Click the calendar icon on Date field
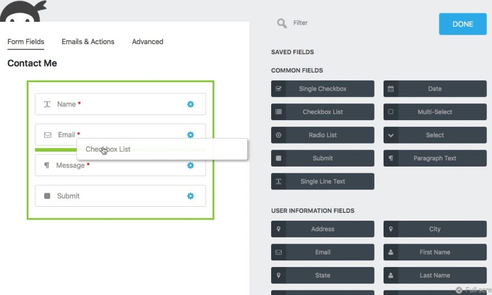The width and height of the screenshot is (492, 295). [x=391, y=89]
